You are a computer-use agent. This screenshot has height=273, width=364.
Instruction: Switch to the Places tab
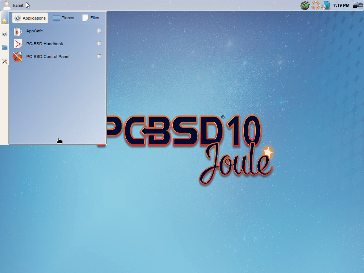click(x=64, y=18)
